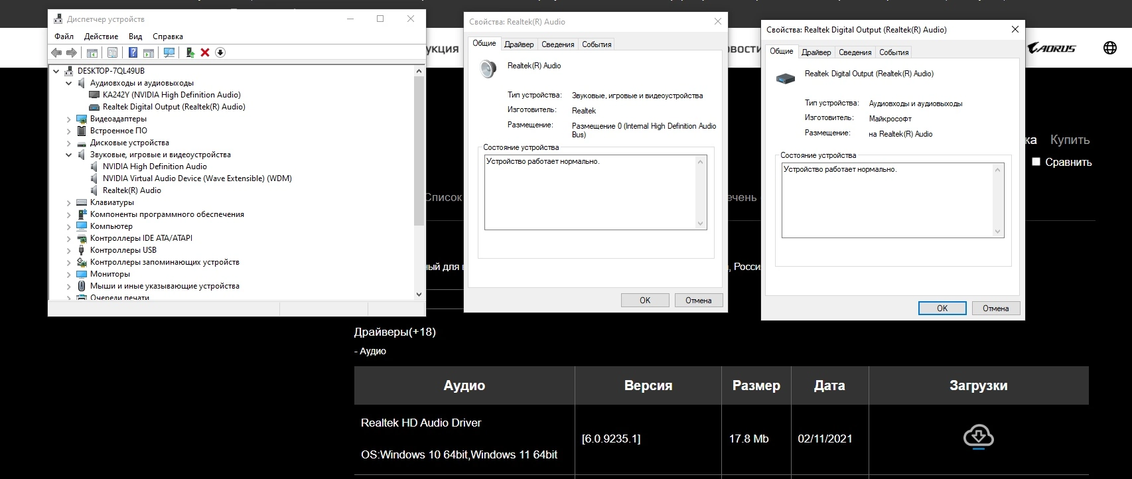The height and width of the screenshot is (479, 1132).
Task: Open События tab in Realtek(R) Audio properties
Action: click(597, 44)
